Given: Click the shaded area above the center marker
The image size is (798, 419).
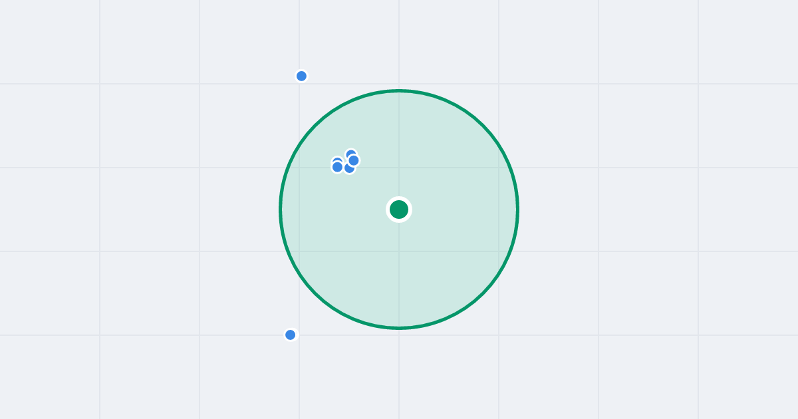Looking at the screenshot, I should coord(399,146).
